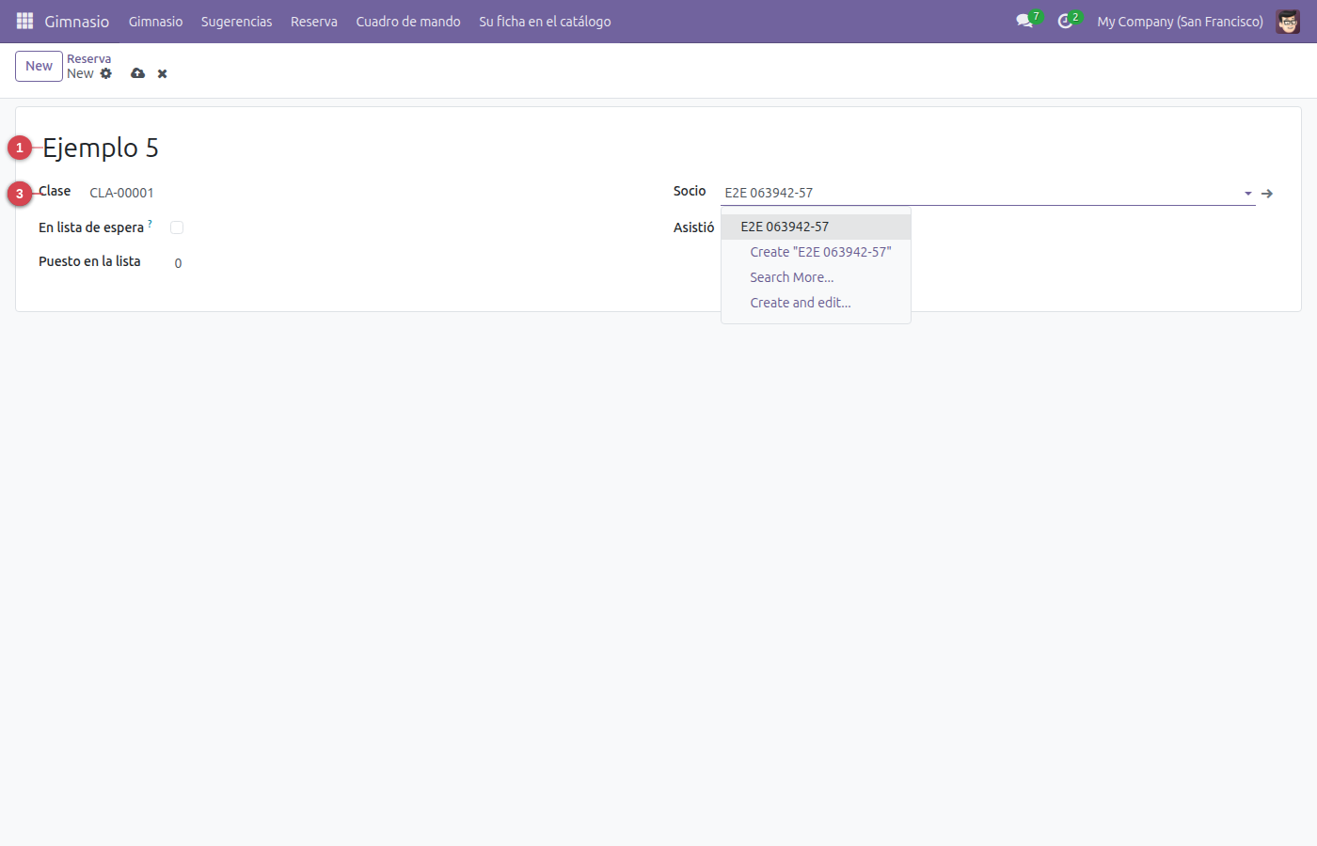
Task: Open the help tooltip question mark icon
Action: (151, 224)
